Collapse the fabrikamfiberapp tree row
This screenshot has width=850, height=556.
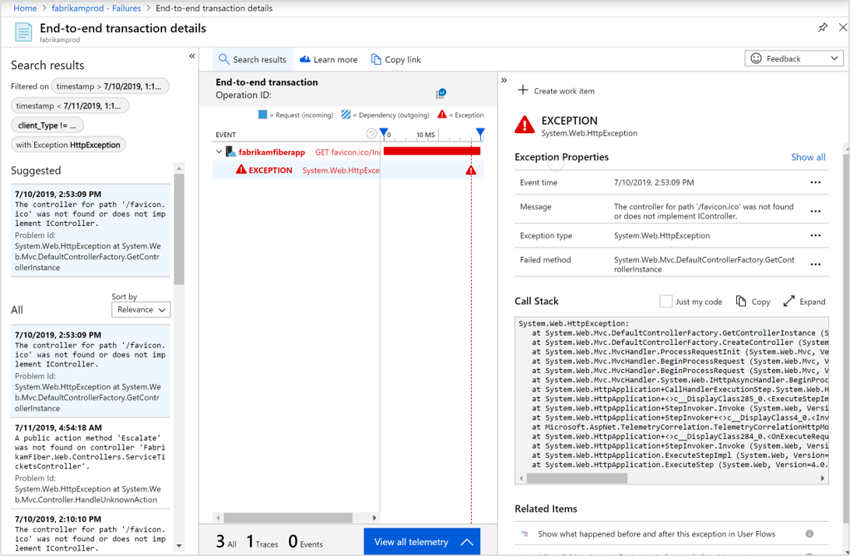(219, 152)
